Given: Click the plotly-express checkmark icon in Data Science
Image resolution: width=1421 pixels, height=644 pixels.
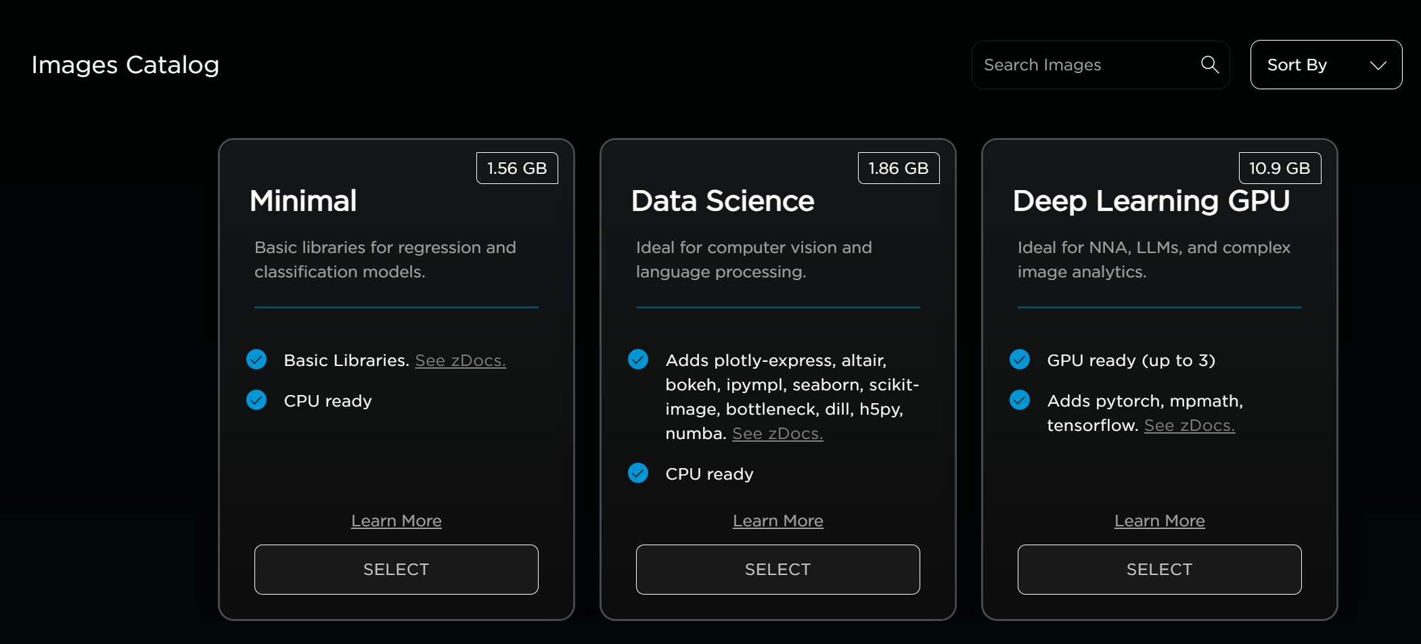Looking at the screenshot, I should [638, 359].
